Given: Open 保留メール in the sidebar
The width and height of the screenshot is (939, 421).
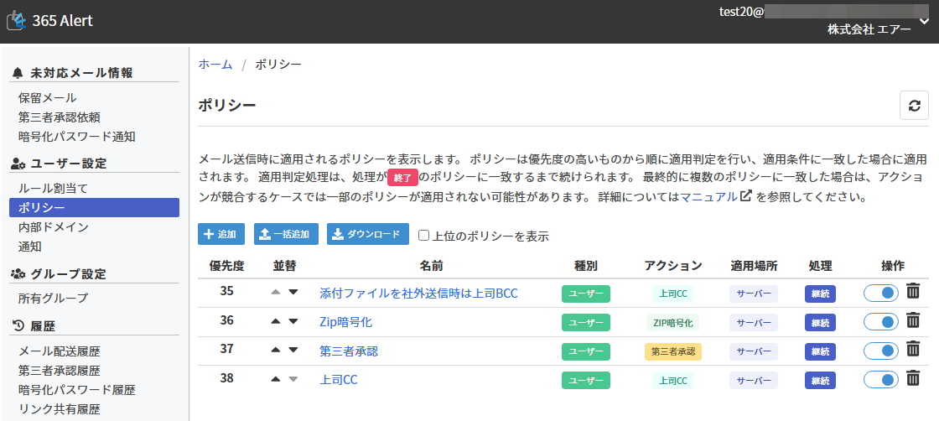Looking at the screenshot, I should pyautogui.click(x=47, y=97).
